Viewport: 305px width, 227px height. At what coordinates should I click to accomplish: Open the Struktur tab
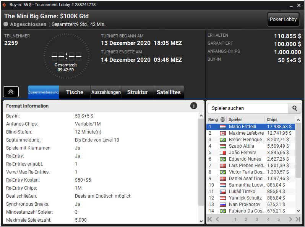click(137, 92)
